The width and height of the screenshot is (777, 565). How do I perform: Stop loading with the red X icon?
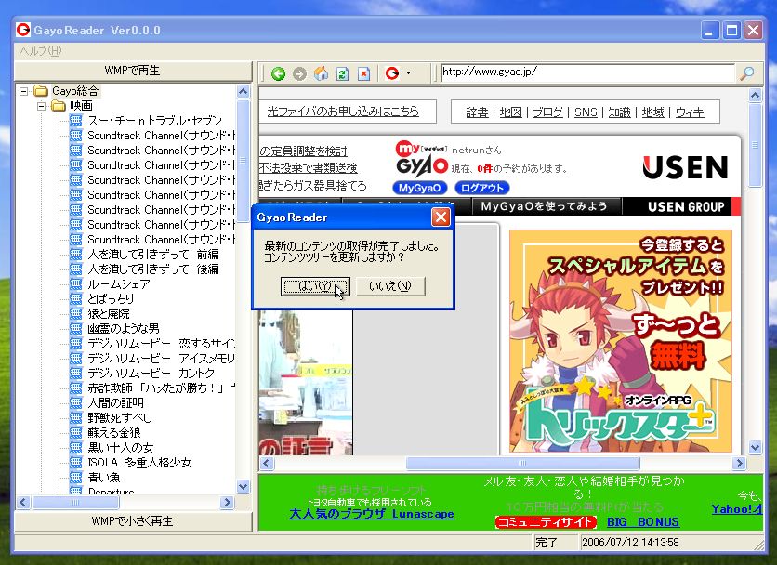point(363,73)
